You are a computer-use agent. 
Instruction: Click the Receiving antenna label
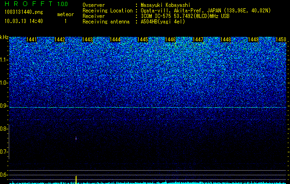(106, 22)
